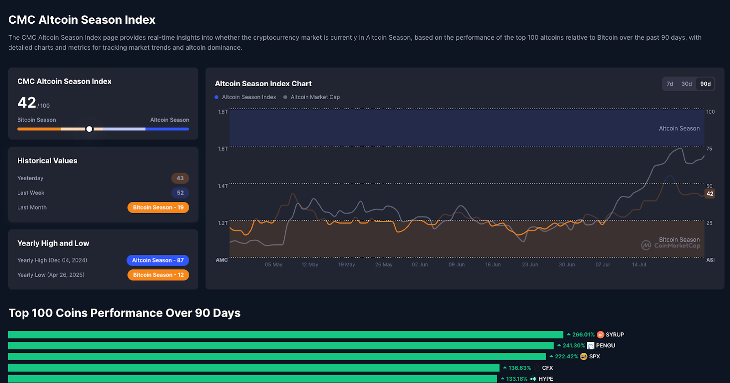Image resolution: width=730 pixels, height=383 pixels.
Task: Open SPX coin label
Action: click(594, 357)
